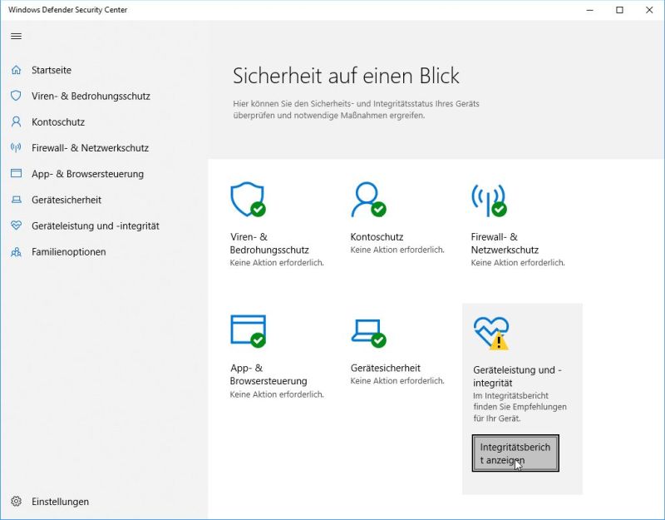Click the Windows Defender Security Center window title
Image resolution: width=665 pixels, height=520 pixels.
(x=67, y=10)
